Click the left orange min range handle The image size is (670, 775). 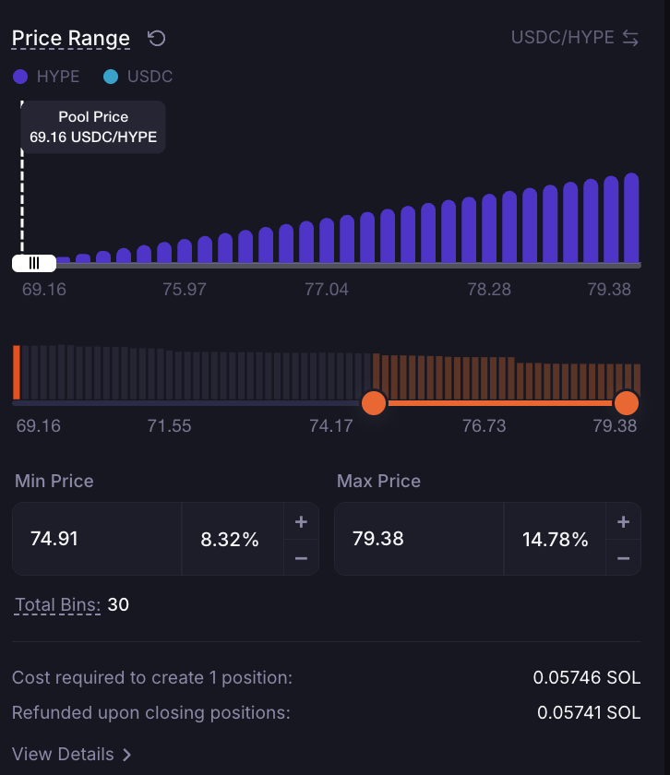coord(374,403)
